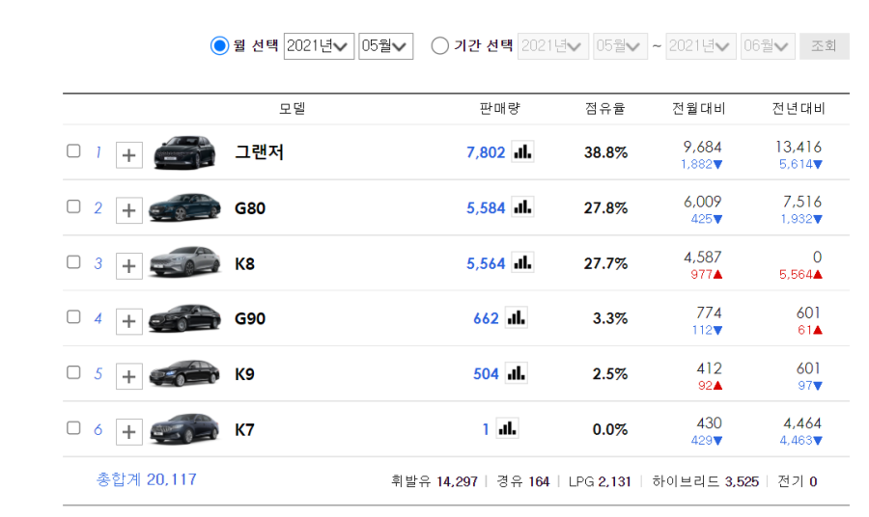The height and width of the screenshot is (517, 869).
Task: Click the 경유 164 fuel total
Action: 523,481
